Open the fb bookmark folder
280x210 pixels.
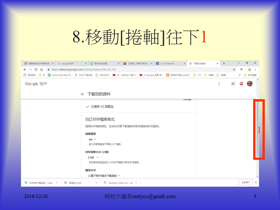(x=42, y=75)
